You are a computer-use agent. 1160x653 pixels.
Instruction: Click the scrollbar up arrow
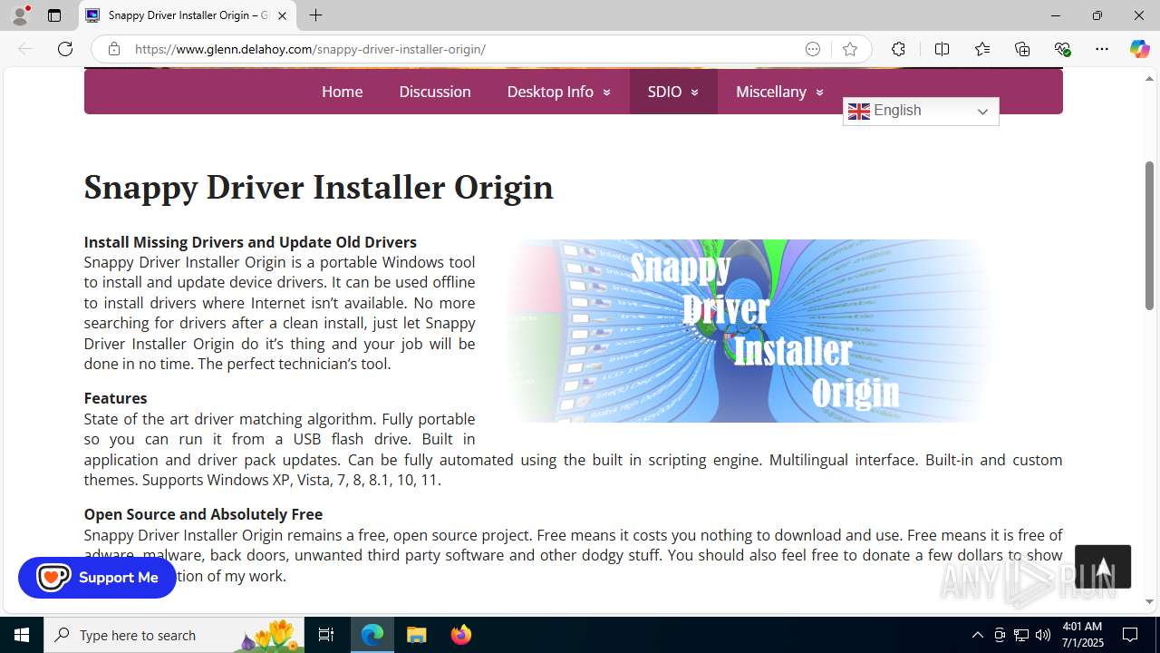pyautogui.click(x=1149, y=79)
